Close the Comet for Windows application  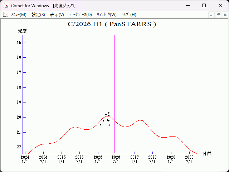(220, 6)
